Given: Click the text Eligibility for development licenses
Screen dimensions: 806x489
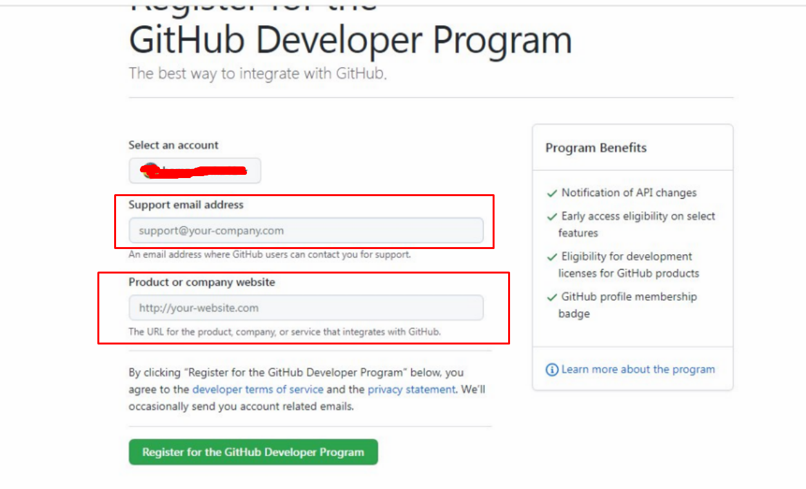Looking at the screenshot, I should point(629,264).
